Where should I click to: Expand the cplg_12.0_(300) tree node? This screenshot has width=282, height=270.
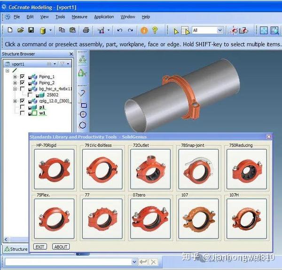pyautogui.click(x=15, y=101)
